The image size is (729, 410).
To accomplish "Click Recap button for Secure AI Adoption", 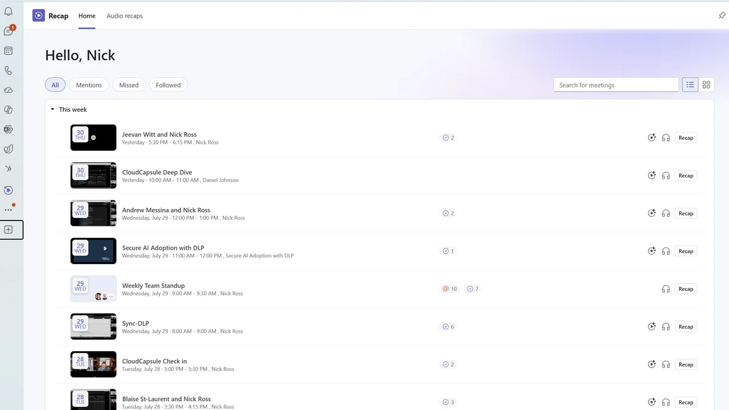I will 686,251.
